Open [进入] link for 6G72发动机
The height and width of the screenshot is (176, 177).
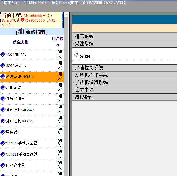pos(60,65)
